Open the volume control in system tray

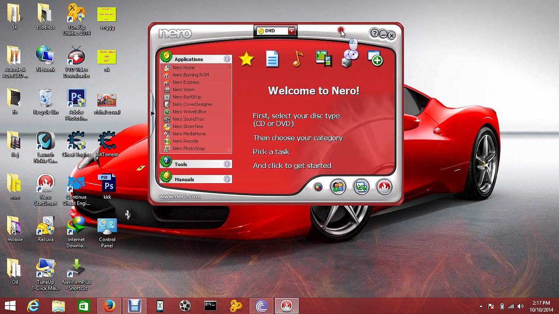[520, 306]
